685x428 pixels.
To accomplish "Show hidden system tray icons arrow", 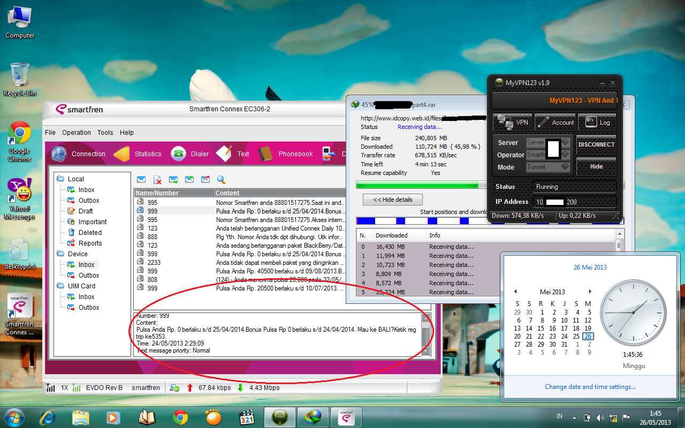I will coord(574,417).
